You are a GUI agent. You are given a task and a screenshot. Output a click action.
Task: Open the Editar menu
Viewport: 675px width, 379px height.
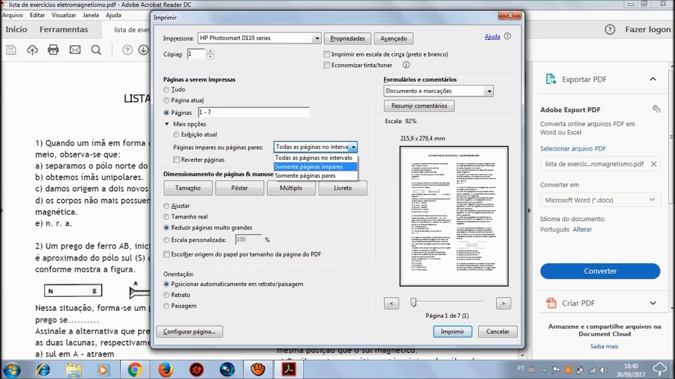click(x=37, y=15)
